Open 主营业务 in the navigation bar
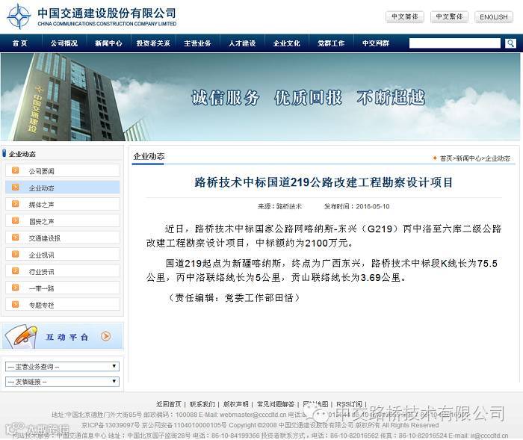Image resolution: width=523 pixels, height=440 pixels. coord(197,43)
